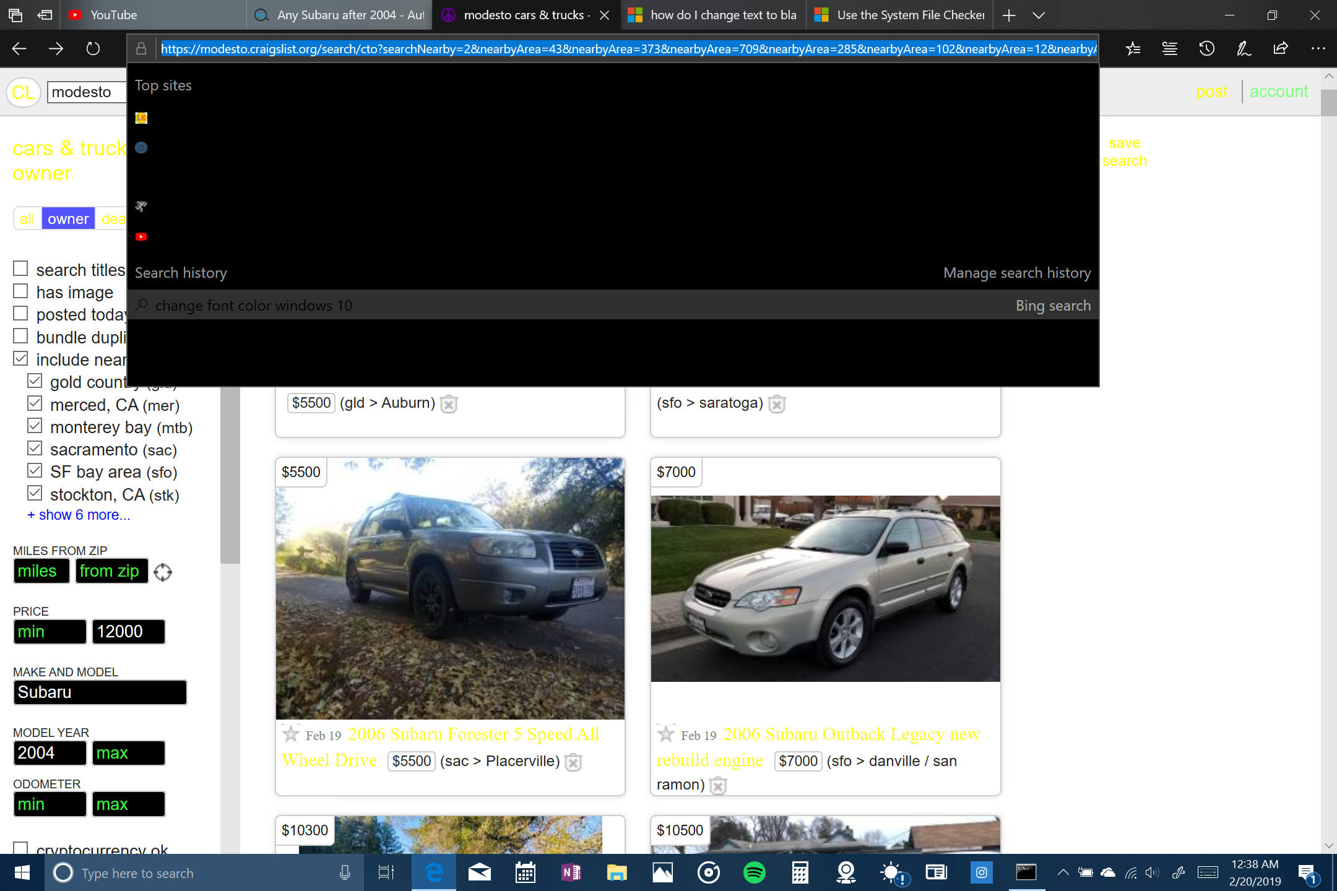Click the 'Manage search history' link
Screen dimensions: 1337x891
(x=1016, y=272)
